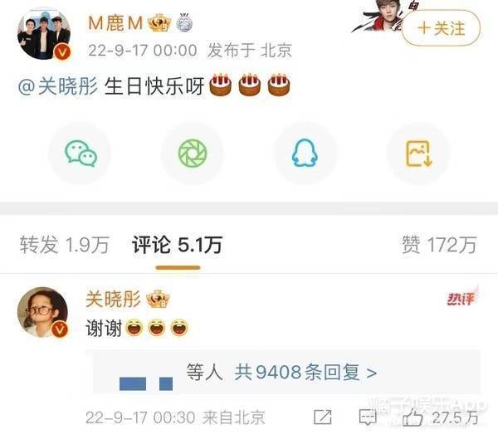498x439 pixels.
Task: Save post as image icon
Action: 418,154
